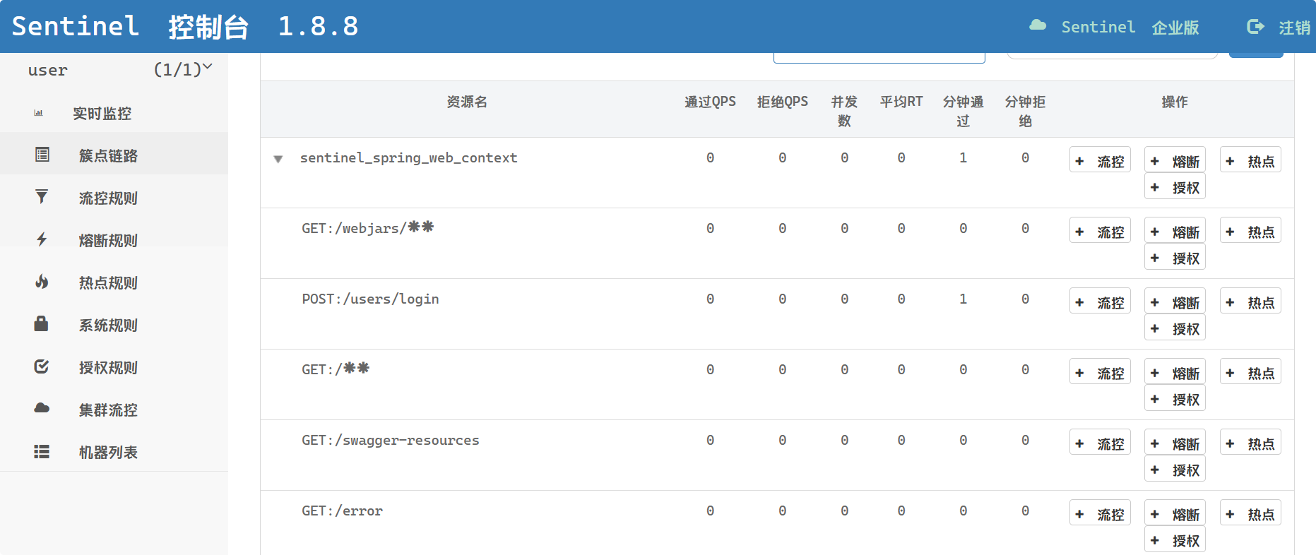Screen dimensions: 1316x555
Task: Click the 通过QPS column header
Action: (x=710, y=102)
